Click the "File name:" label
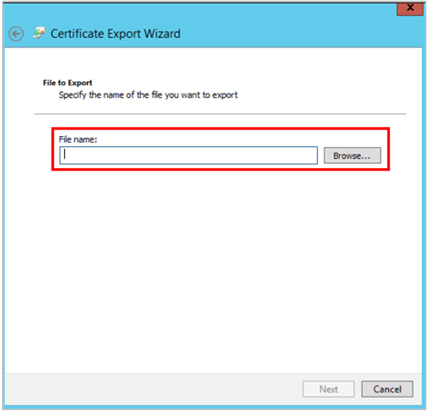The image size is (429, 414). [x=78, y=139]
